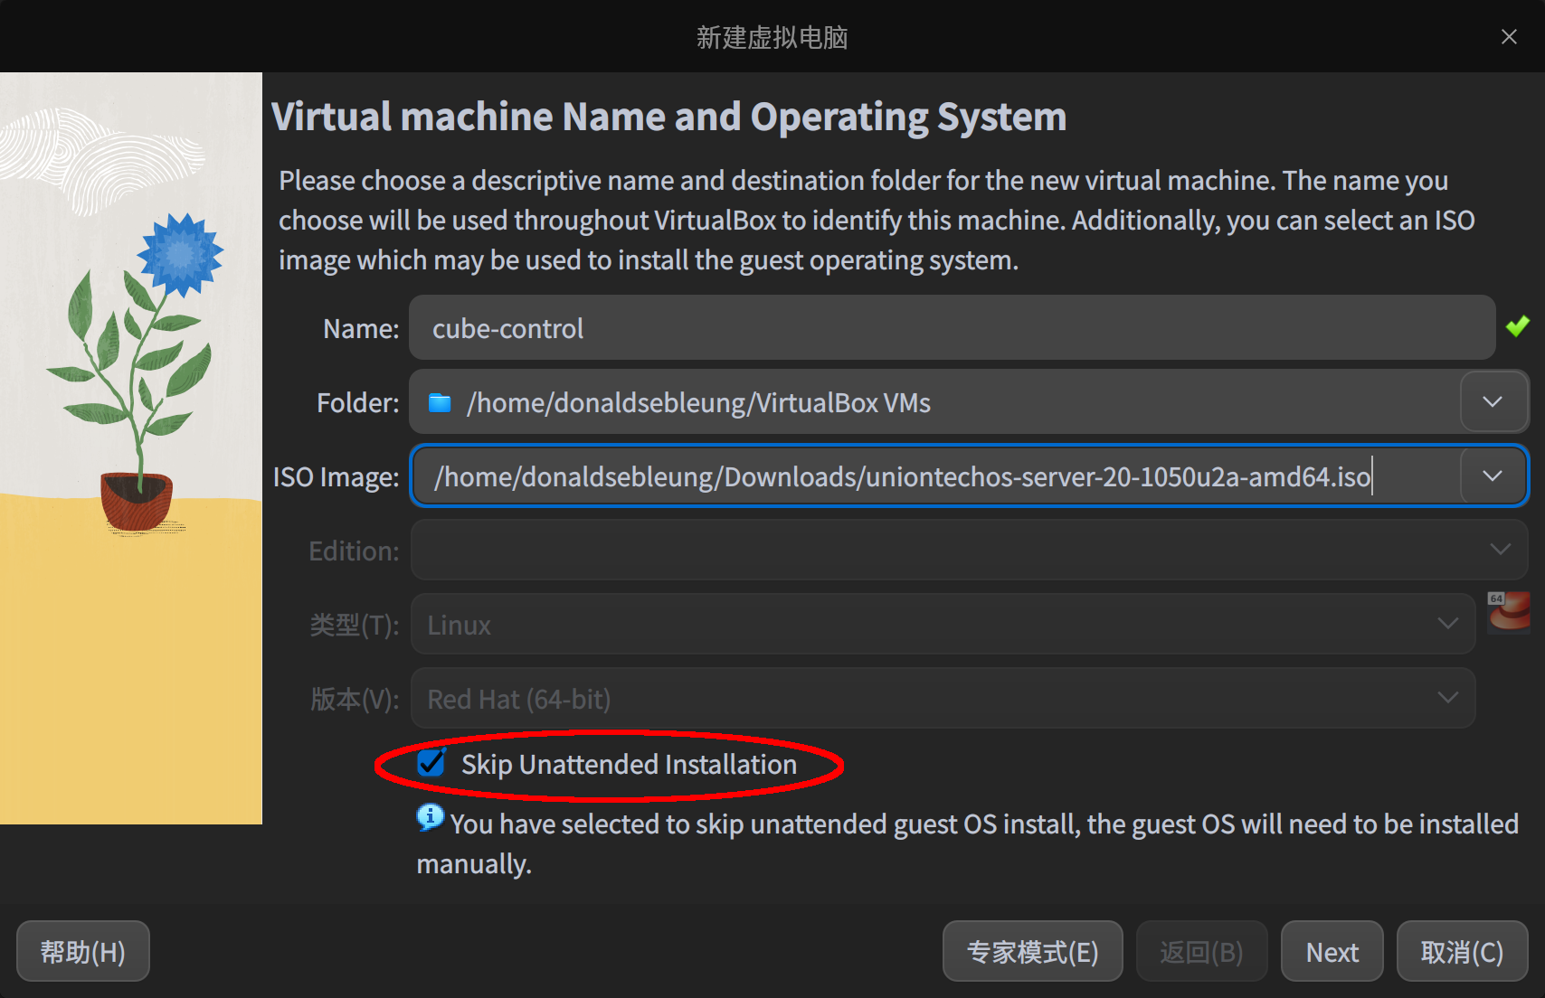This screenshot has width=1545, height=998.
Task: Cancel the wizard with 取消(C)
Action: 1461,951
